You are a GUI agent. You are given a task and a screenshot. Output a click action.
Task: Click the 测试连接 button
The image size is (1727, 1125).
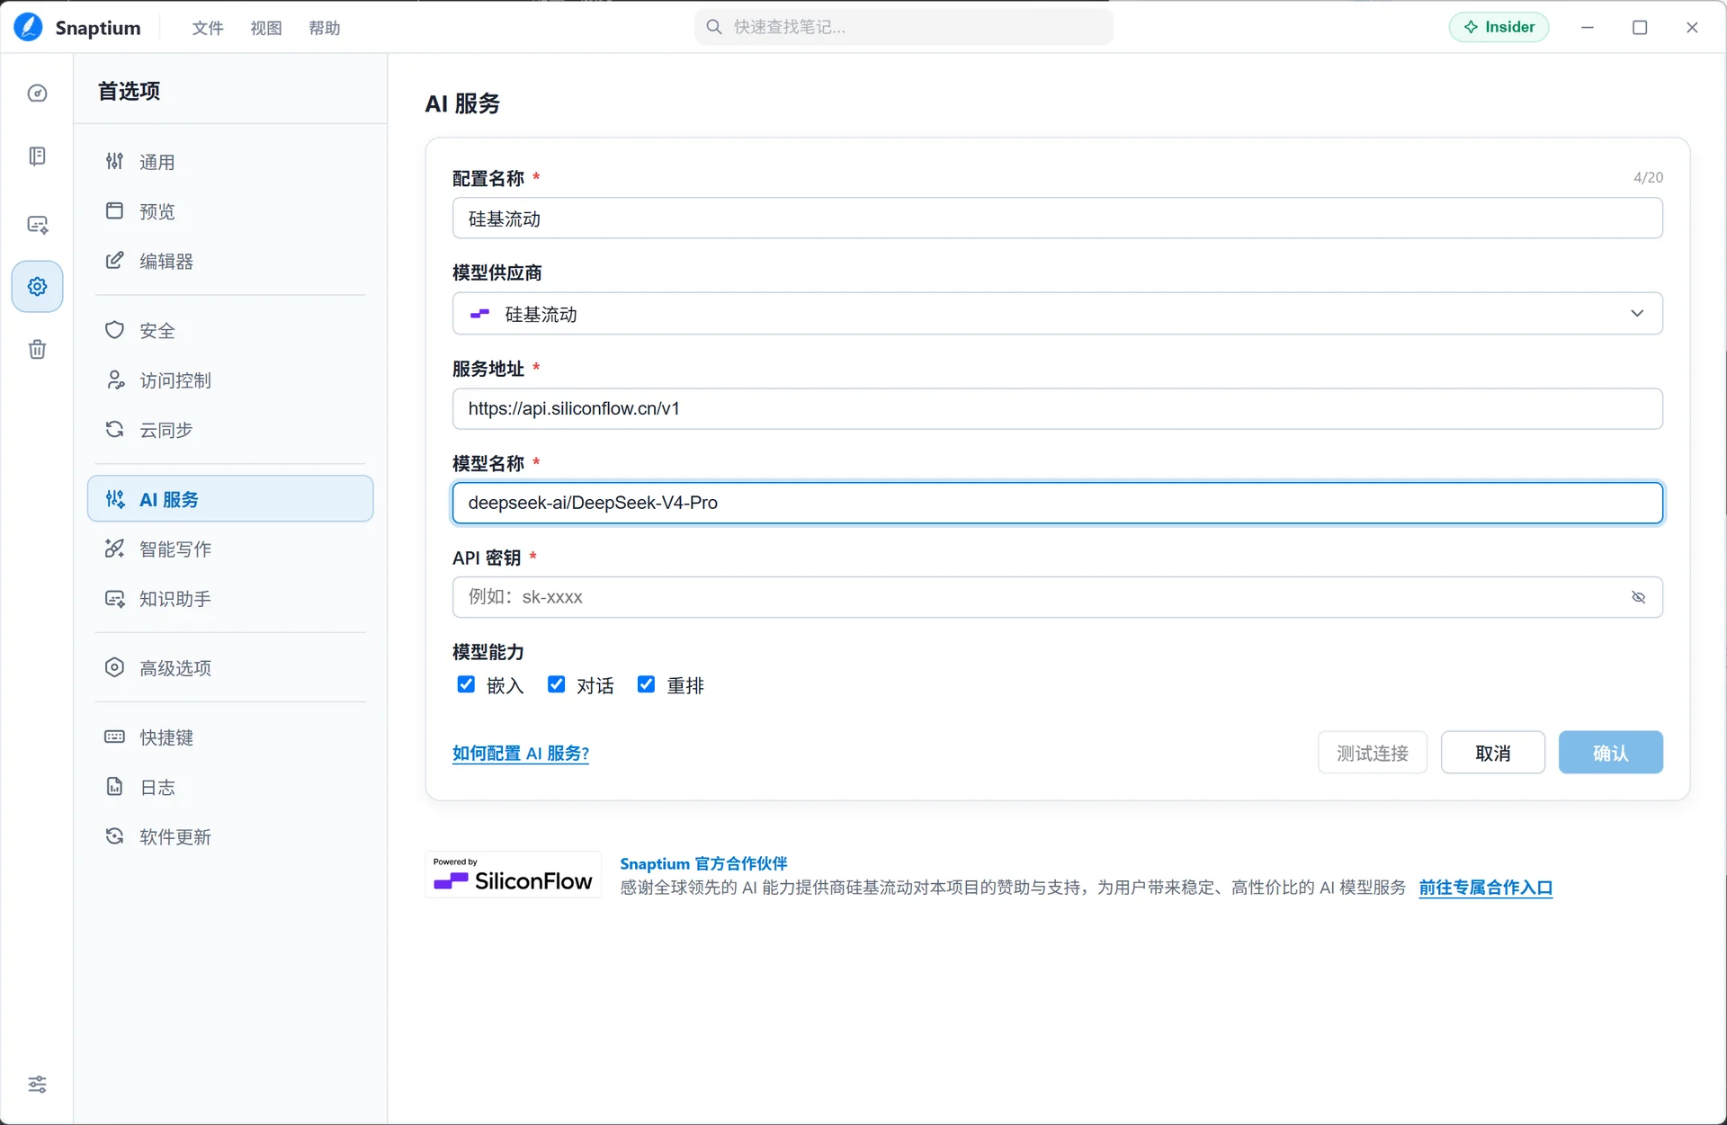(1373, 753)
